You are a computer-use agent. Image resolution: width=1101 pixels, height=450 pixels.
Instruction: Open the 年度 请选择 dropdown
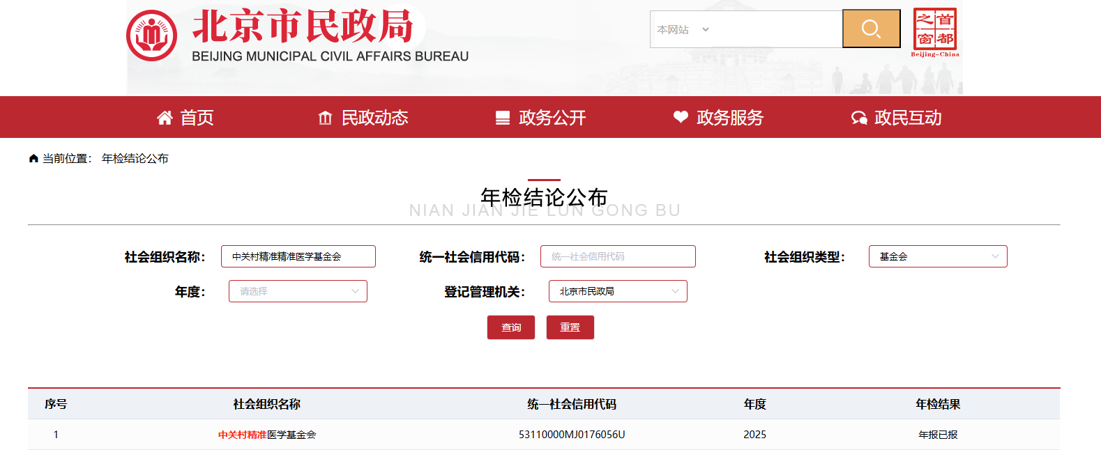click(298, 291)
